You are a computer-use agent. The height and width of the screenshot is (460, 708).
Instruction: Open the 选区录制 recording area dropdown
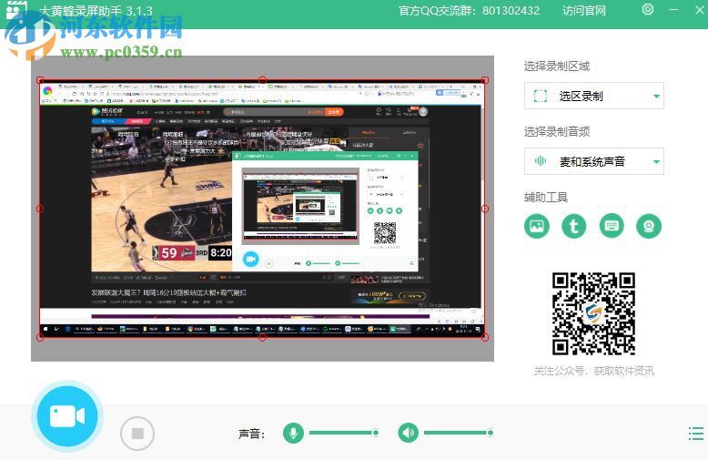(x=593, y=96)
